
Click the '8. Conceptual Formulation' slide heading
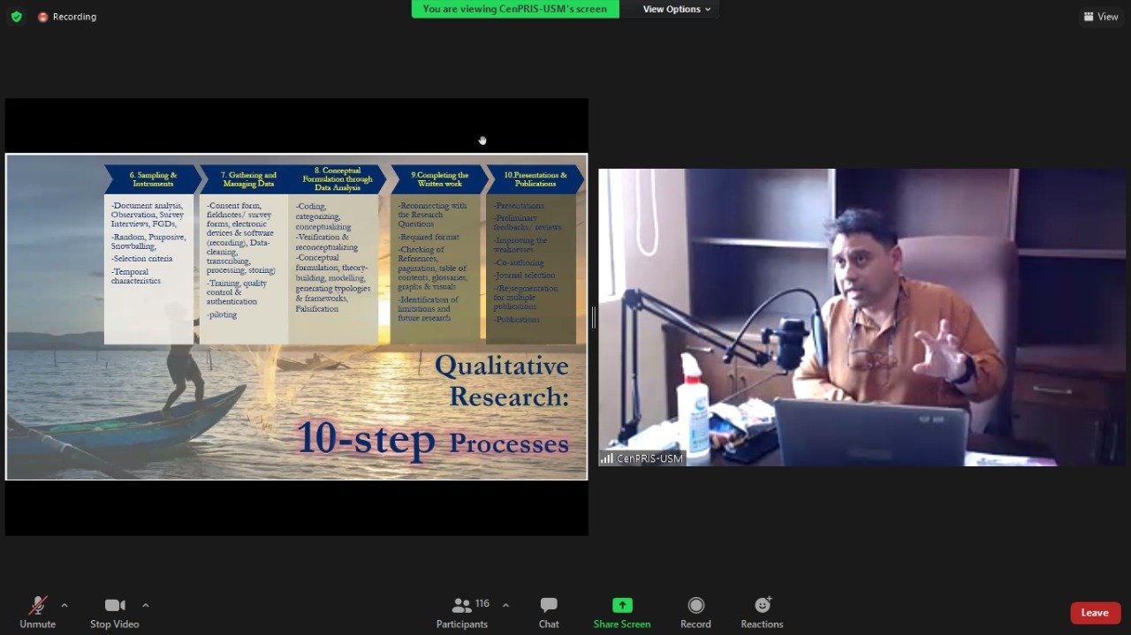point(338,179)
